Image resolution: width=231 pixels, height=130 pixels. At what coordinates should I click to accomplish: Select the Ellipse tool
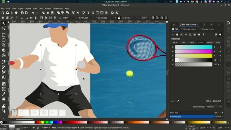[x=4, y=40]
